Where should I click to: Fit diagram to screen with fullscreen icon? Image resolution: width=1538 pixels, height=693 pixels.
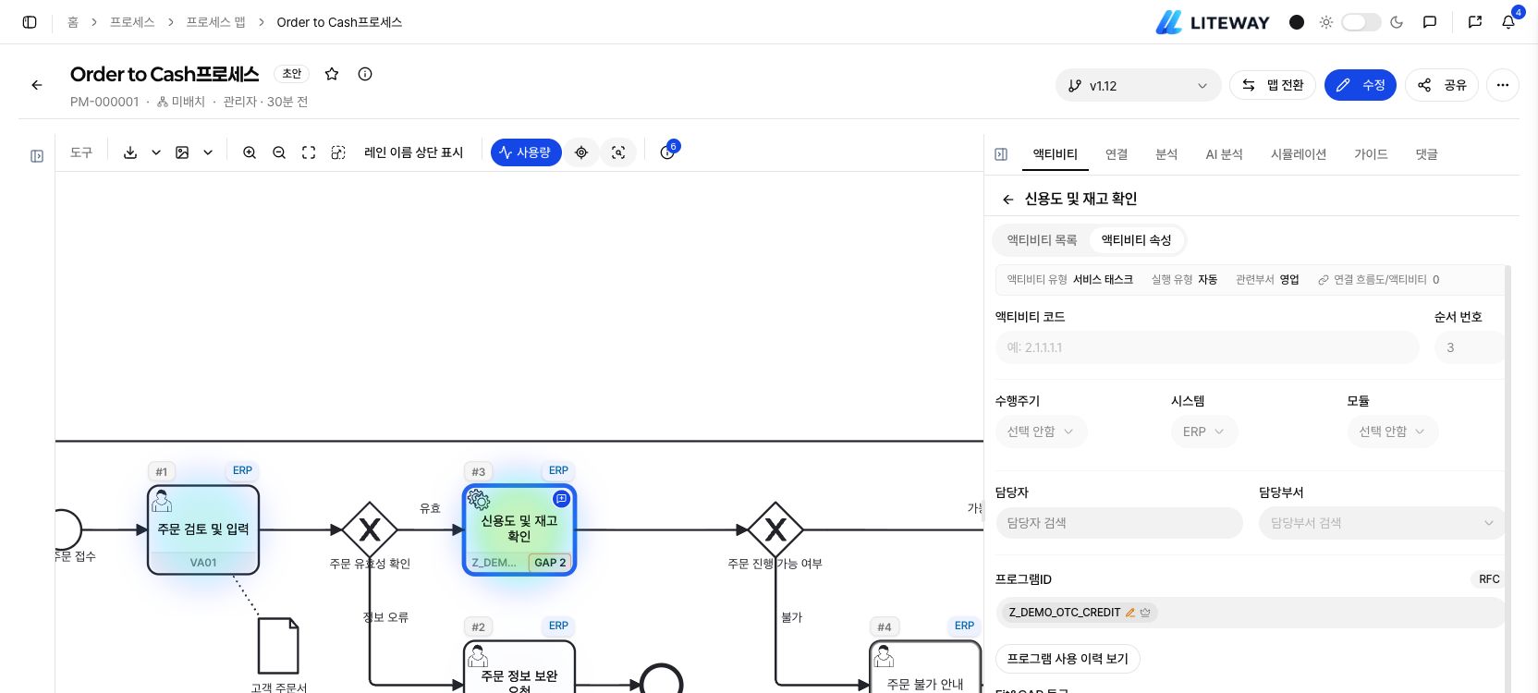tap(309, 152)
